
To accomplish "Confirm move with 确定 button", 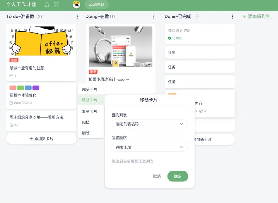I will 178,176.
